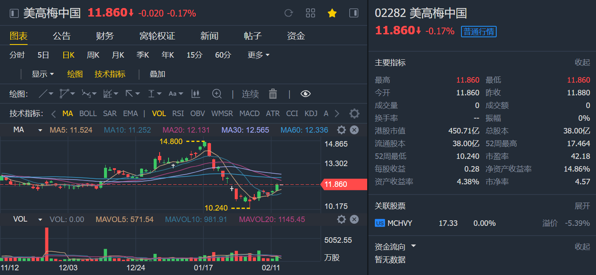Click 收起 next to 主要指标

coord(582,63)
